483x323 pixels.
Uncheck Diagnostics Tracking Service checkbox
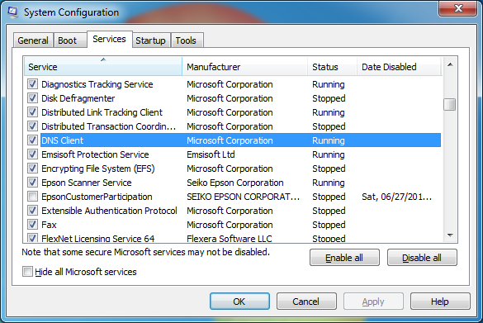pos(33,83)
